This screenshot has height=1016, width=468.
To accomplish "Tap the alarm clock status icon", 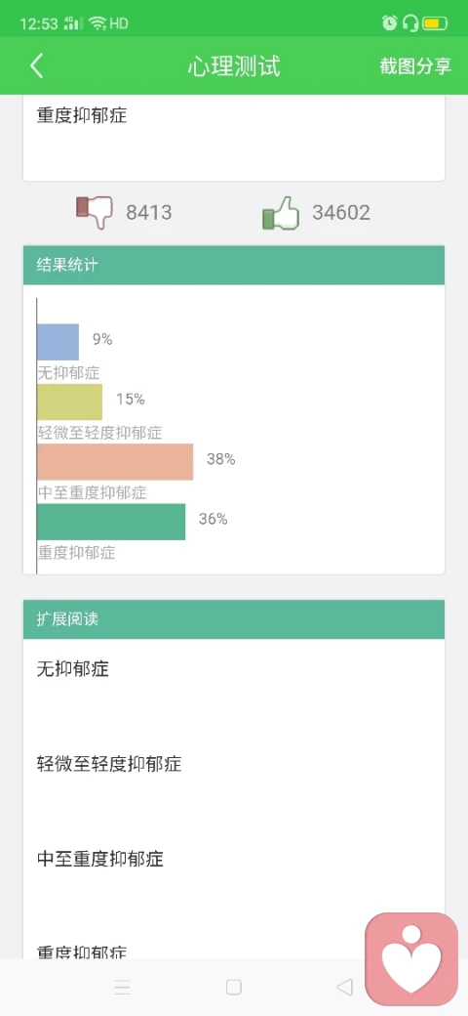I will click(x=389, y=24).
